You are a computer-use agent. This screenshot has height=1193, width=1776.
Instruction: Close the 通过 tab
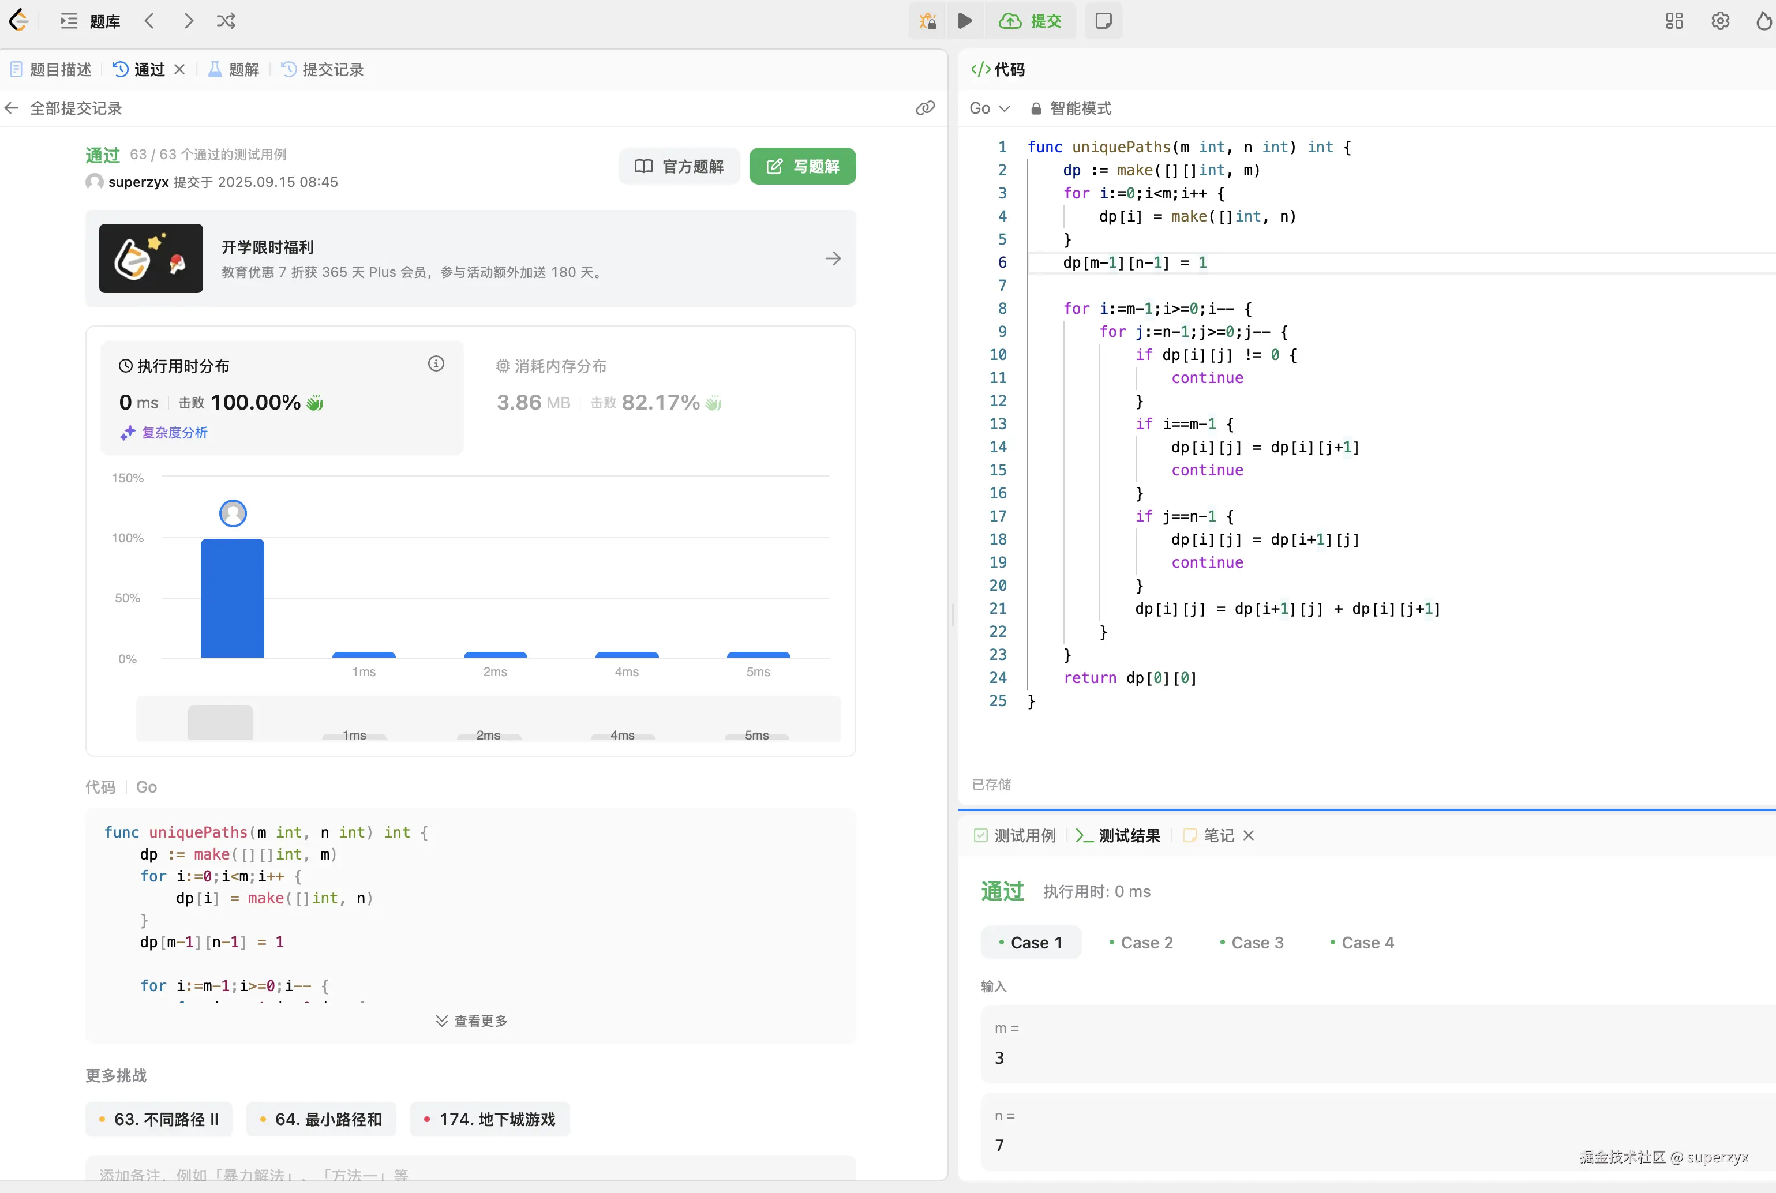(x=179, y=69)
